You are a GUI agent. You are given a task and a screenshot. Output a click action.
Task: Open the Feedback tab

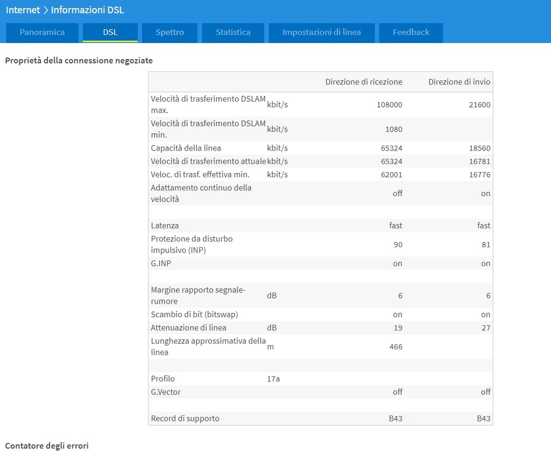[x=411, y=32]
